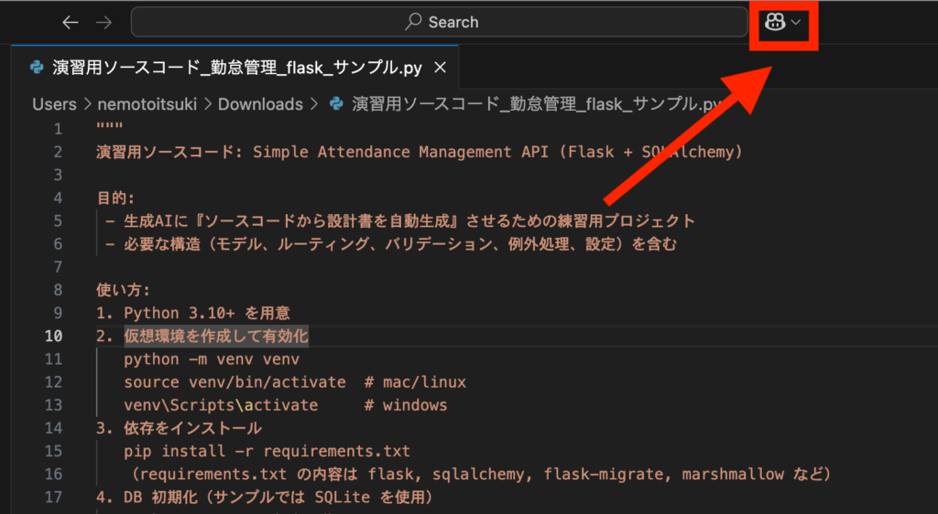
Task: Click the Python file icon in the tab
Action: pos(37,68)
